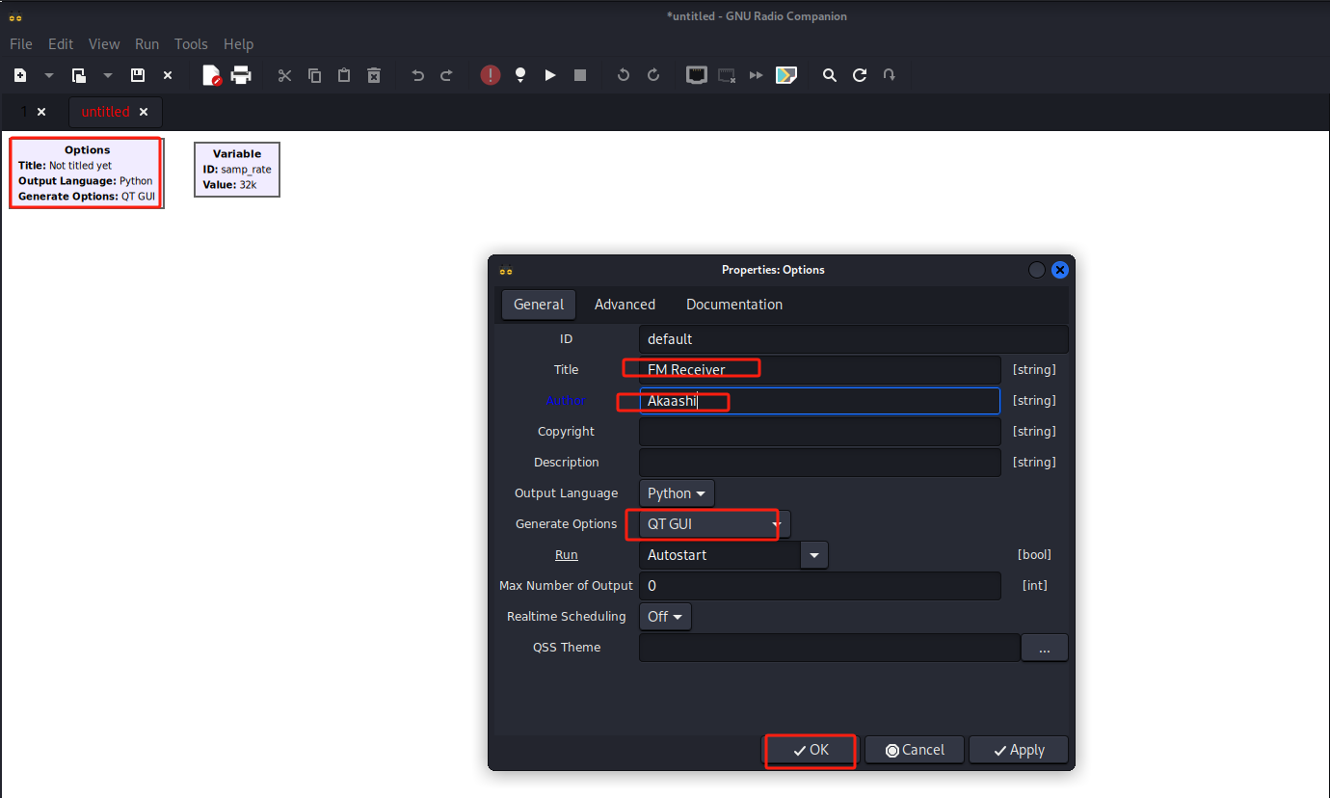The height and width of the screenshot is (798, 1330).
Task: Click the Print icon
Action: (241, 75)
